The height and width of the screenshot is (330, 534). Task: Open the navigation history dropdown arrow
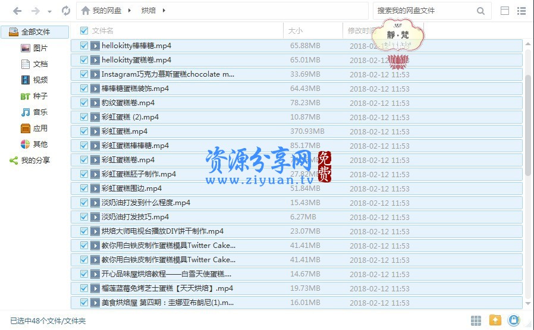49,11
